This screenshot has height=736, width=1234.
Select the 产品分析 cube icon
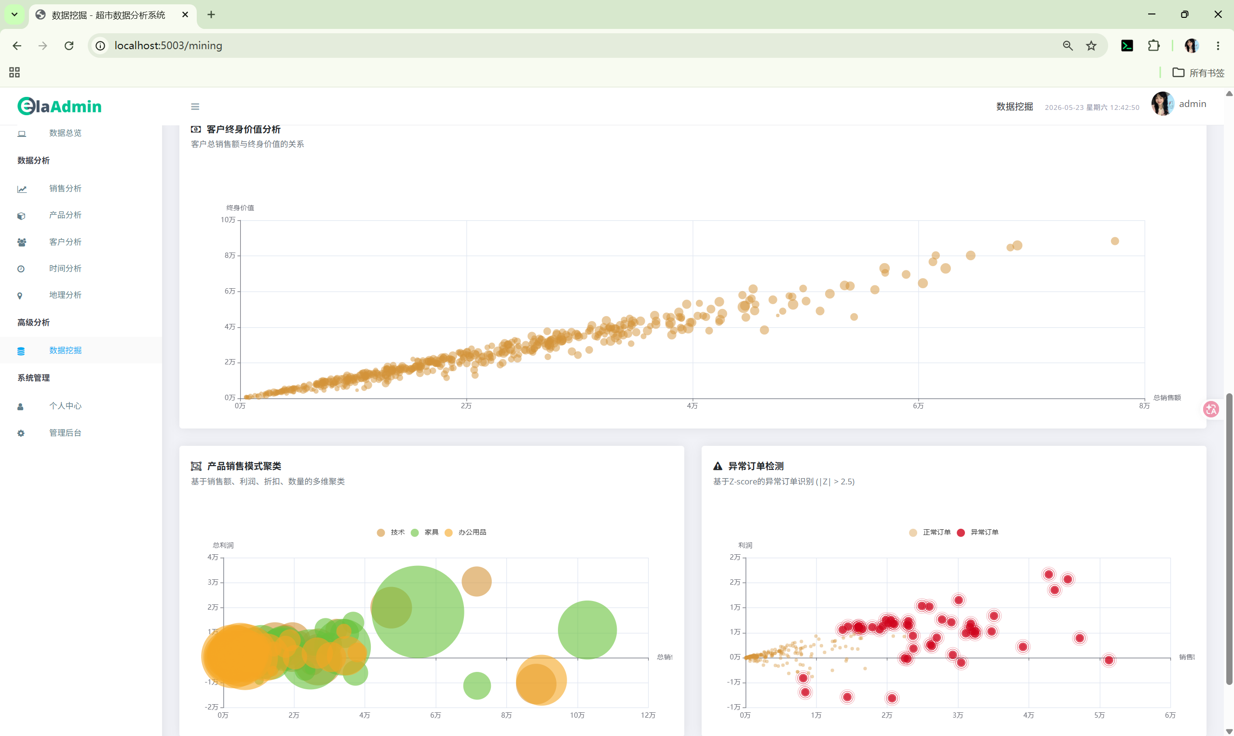tap(21, 216)
